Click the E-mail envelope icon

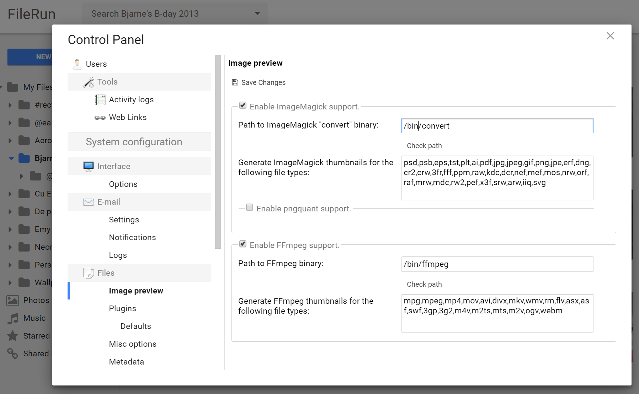89,202
